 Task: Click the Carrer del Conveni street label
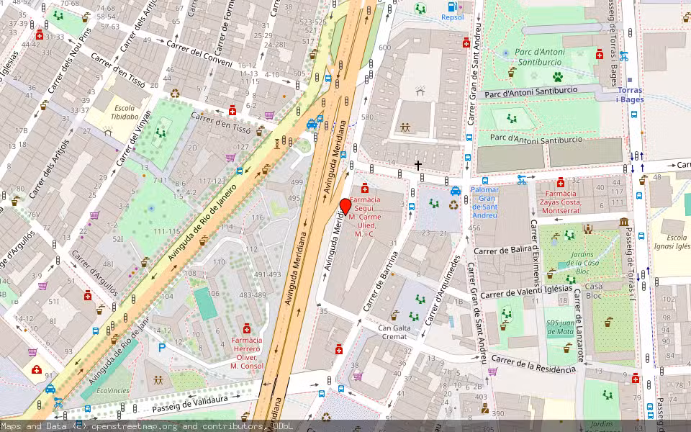click(199, 54)
